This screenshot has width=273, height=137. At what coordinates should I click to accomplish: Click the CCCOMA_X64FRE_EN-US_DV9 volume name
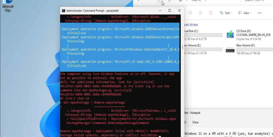click(x=253, y=35)
